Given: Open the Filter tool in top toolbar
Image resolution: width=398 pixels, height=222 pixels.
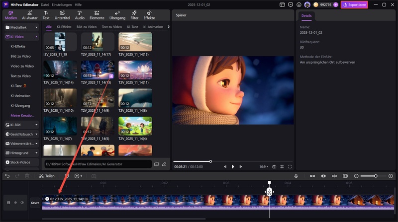Looking at the screenshot, I should coord(134,15).
